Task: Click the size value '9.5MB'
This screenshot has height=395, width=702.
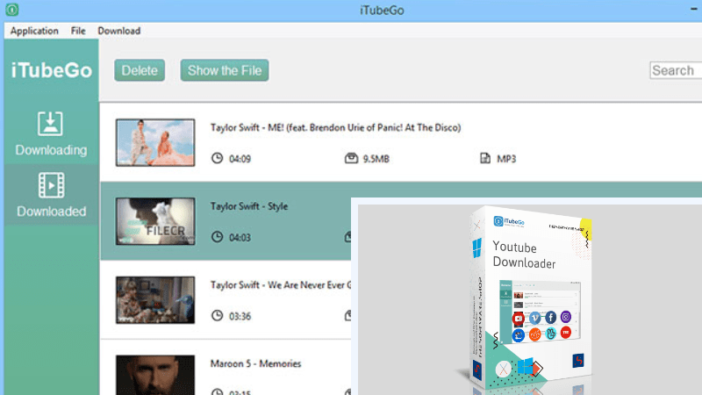Action: tap(376, 159)
